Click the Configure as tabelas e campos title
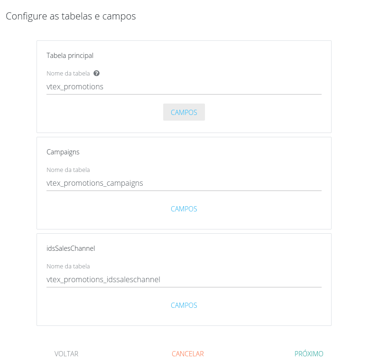This screenshot has width=370, height=362. [71, 16]
